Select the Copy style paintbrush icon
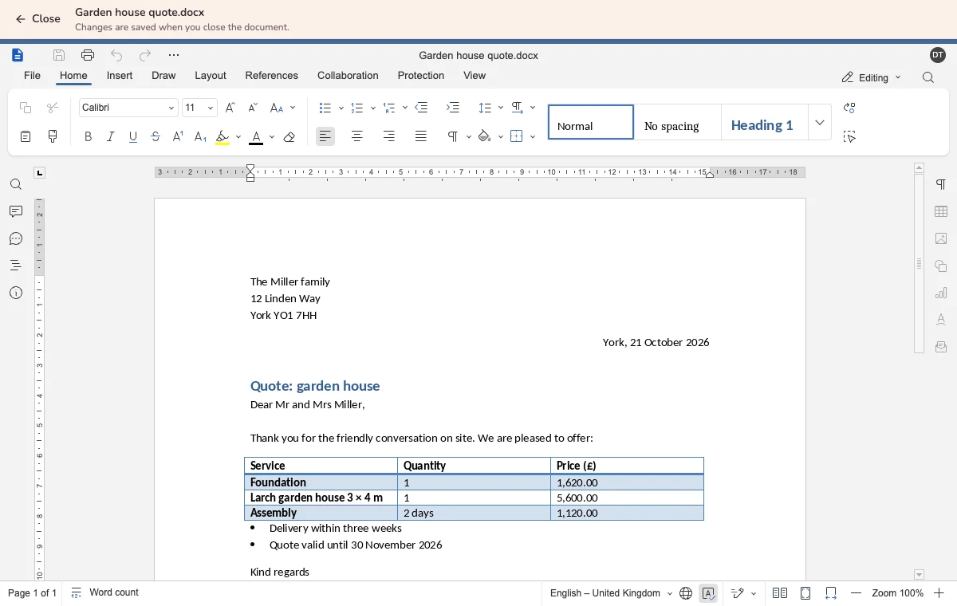 [x=53, y=136]
